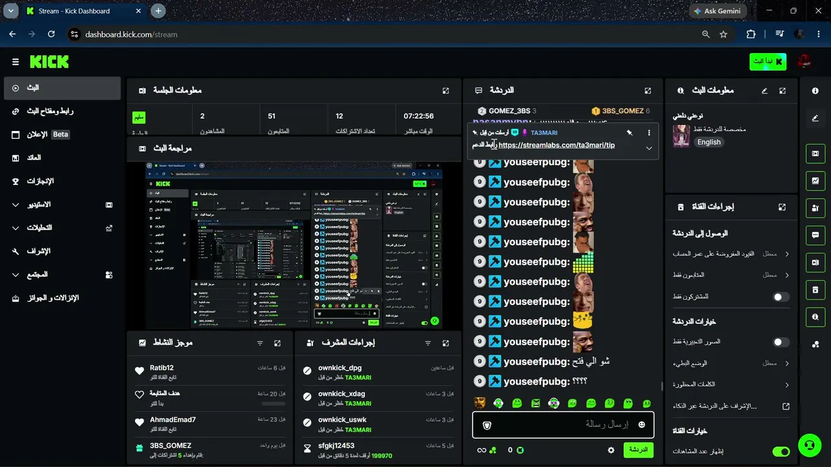Enable emotes-only (الصور التعبيرية فقط) switch

point(781,342)
